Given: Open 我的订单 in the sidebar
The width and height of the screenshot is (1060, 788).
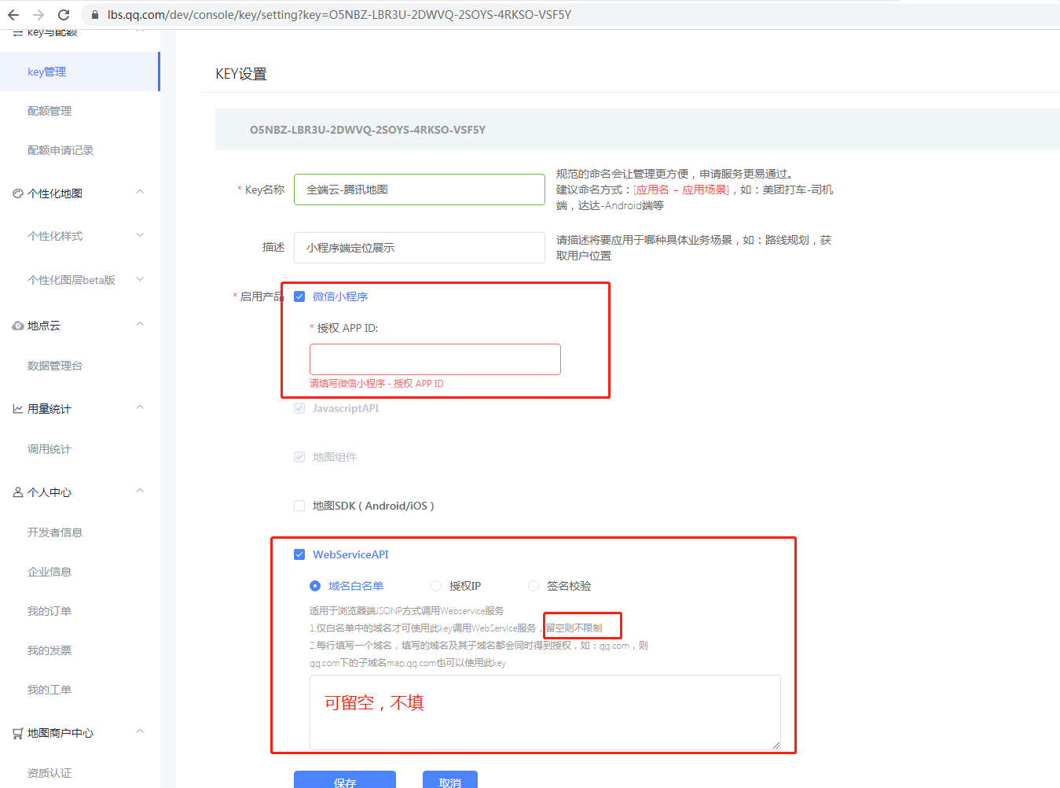Looking at the screenshot, I should pyautogui.click(x=50, y=611).
